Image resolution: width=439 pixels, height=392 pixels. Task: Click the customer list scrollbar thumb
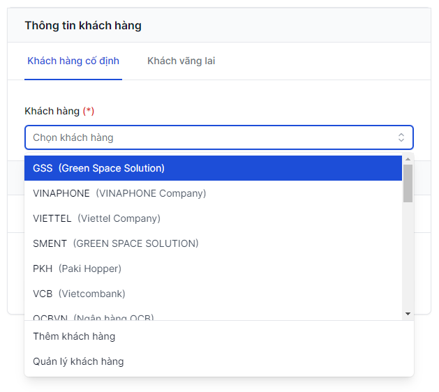408,183
